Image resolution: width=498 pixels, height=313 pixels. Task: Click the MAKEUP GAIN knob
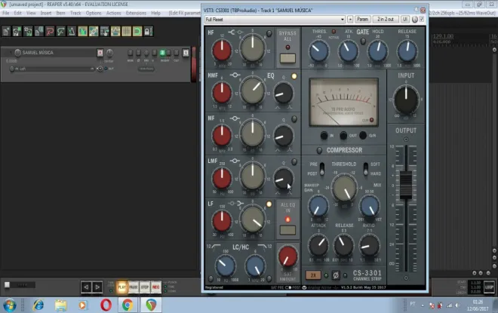click(318, 207)
